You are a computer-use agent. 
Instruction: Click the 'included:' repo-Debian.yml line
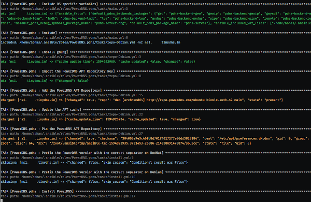[x=90, y=42]
